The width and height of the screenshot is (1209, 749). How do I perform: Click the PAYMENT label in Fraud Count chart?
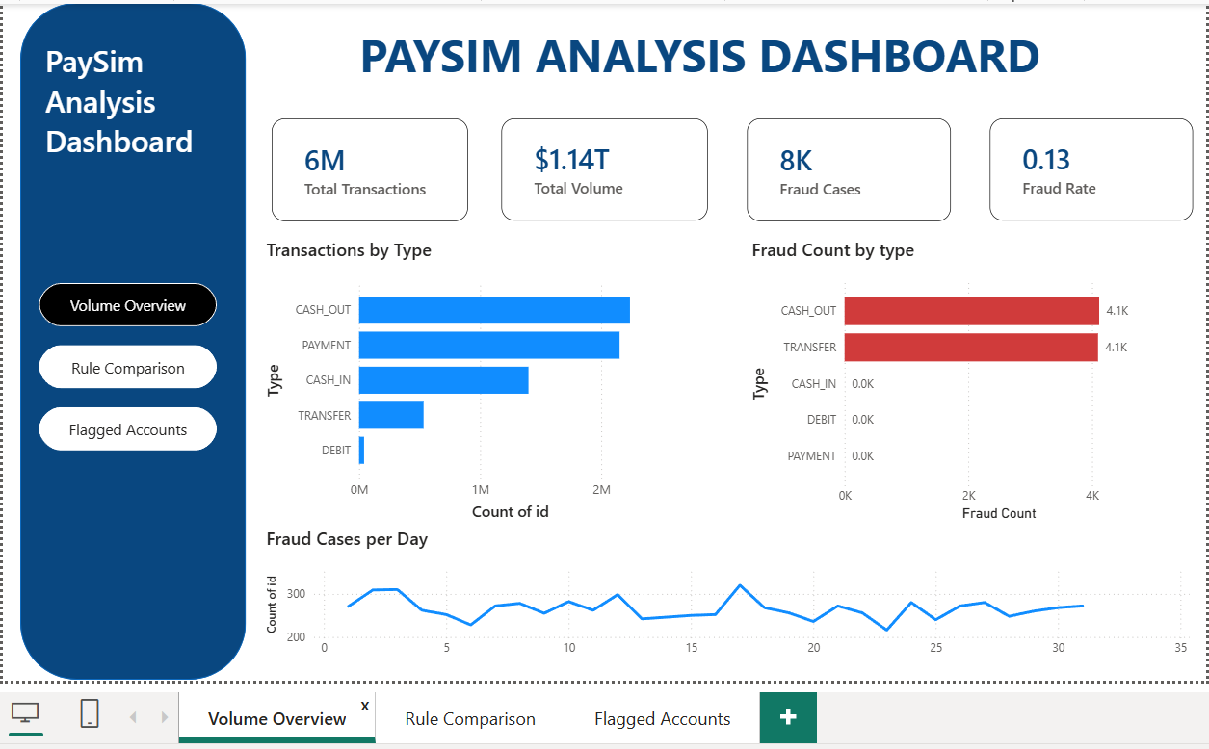[812, 455]
